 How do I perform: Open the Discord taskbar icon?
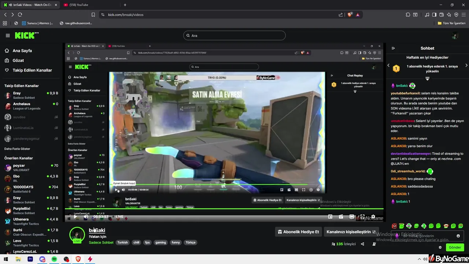point(43,259)
